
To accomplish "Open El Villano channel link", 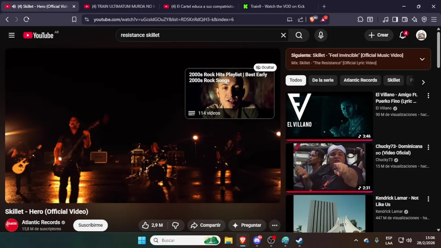I will pos(383,108).
